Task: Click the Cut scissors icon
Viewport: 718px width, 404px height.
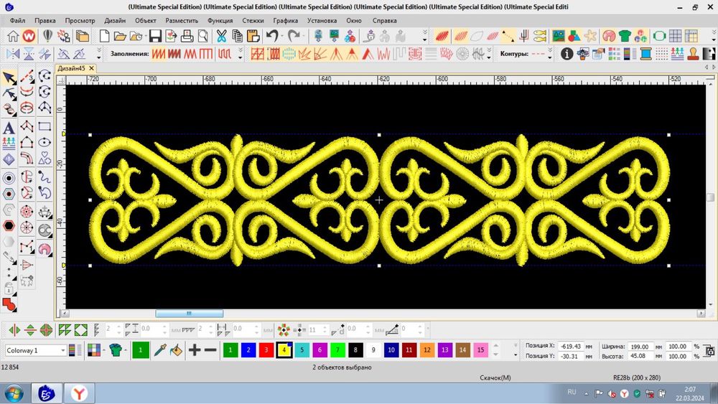Action: point(221,36)
